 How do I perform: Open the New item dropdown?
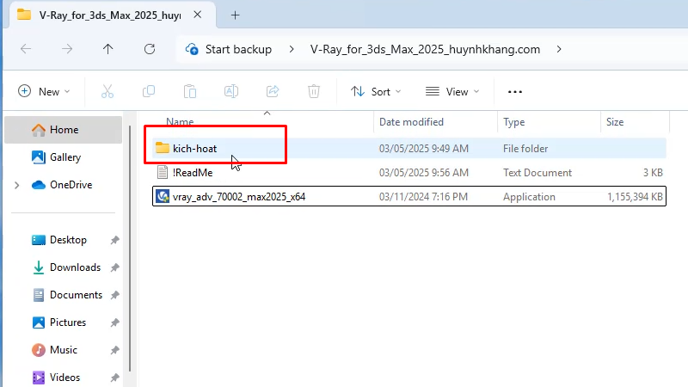tap(44, 91)
